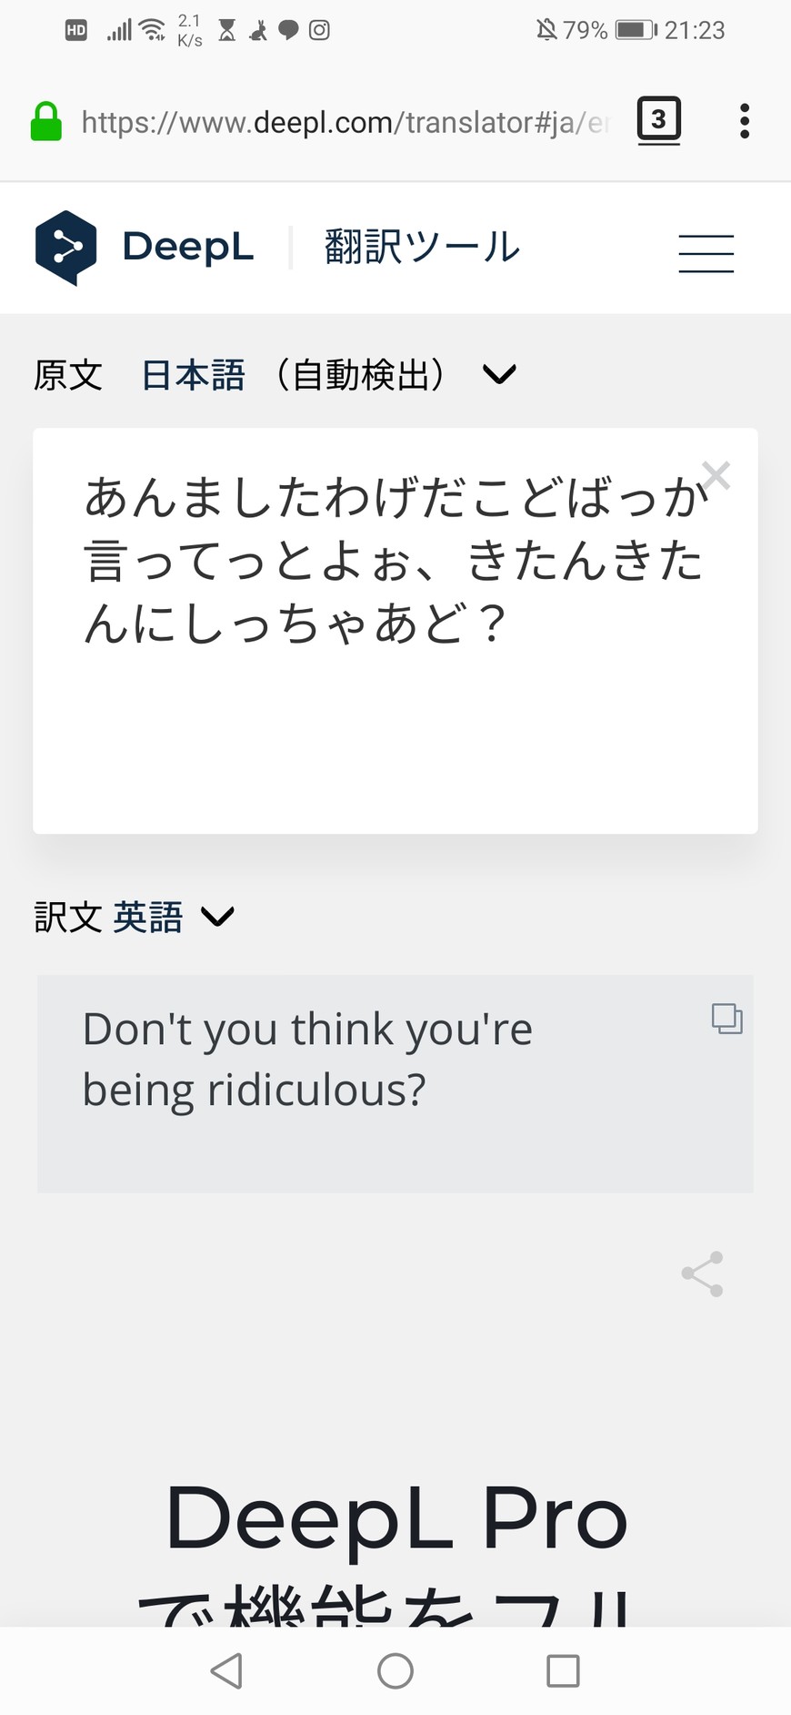Tap the DeepL Pro promotional heading
Image resolution: width=791 pixels, height=1715 pixels.
(396, 1518)
